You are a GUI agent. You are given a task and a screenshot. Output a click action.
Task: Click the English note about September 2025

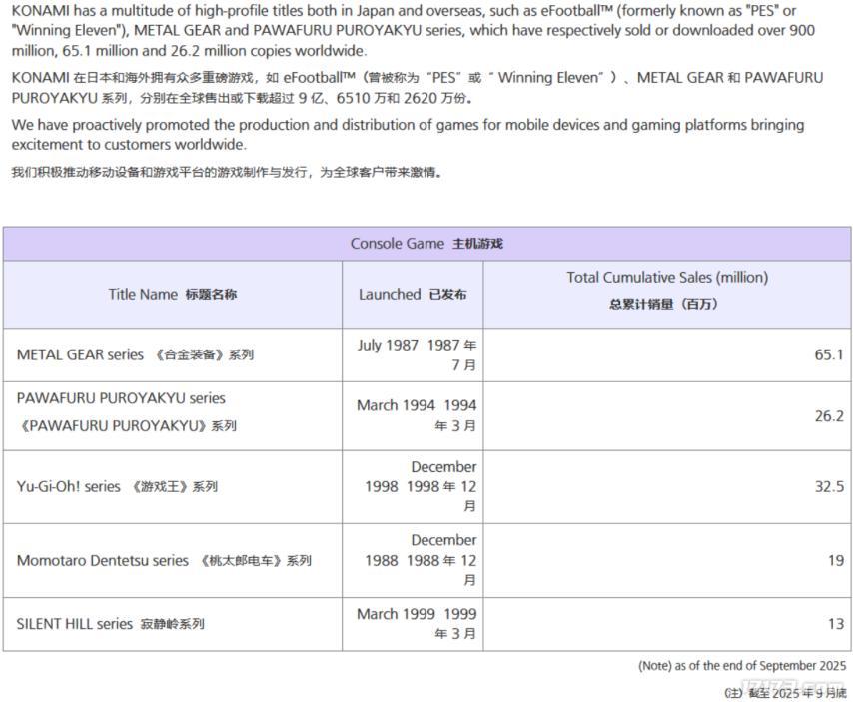coord(742,666)
